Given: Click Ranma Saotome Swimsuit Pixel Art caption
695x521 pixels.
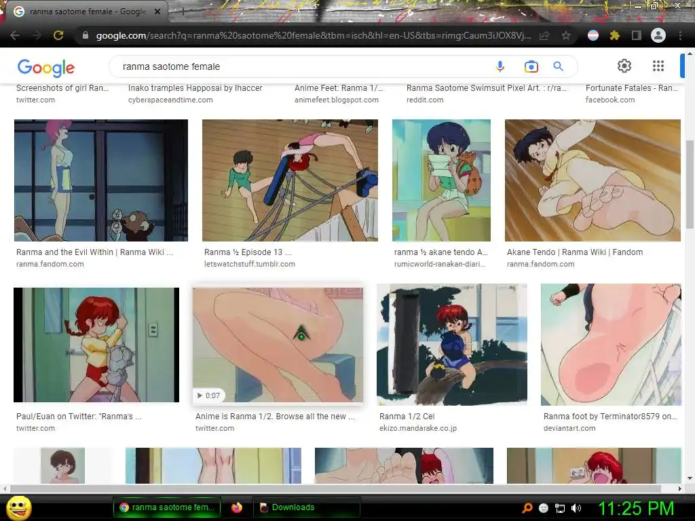Looking at the screenshot, I should (x=486, y=88).
